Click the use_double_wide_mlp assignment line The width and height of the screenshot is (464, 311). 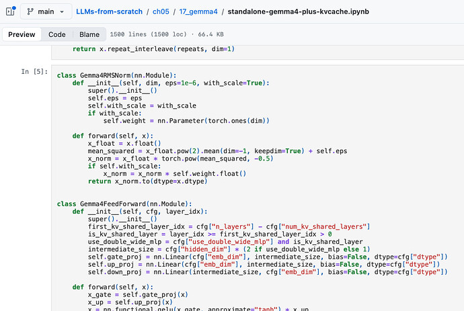[x=225, y=242]
